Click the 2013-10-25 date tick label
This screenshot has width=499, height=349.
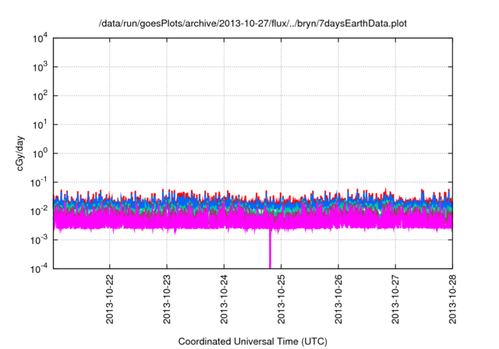[281, 299]
